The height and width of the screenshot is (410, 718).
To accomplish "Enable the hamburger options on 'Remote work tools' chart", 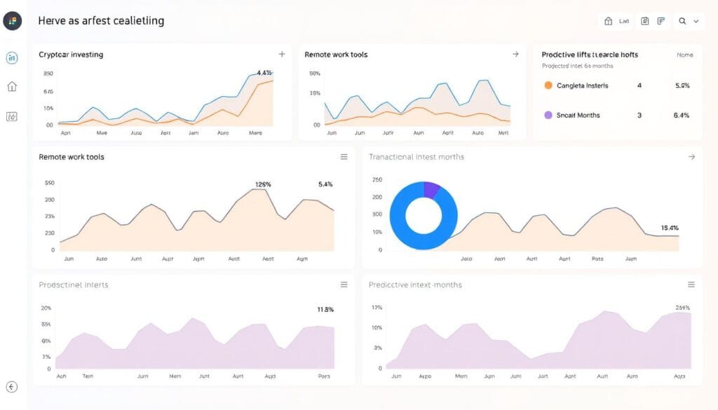I will [x=344, y=158].
